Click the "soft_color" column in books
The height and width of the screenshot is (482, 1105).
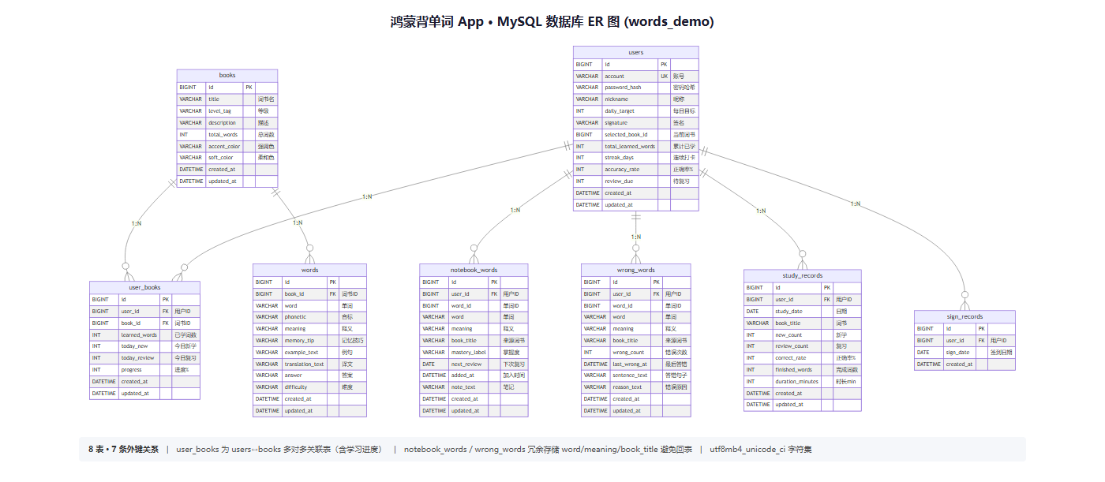pos(227,158)
